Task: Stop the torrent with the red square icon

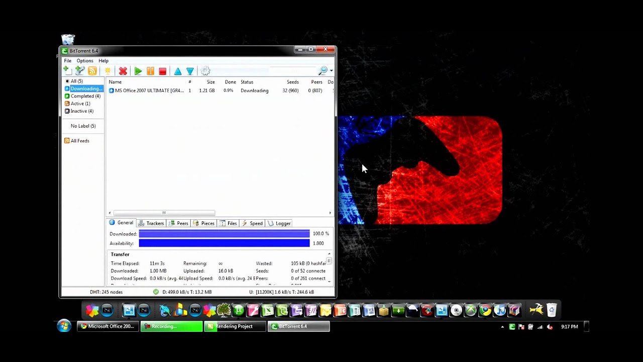Action: [x=162, y=71]
